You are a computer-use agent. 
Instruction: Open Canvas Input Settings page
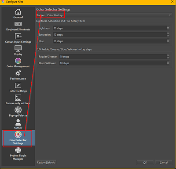pyautogui.click(x=18, y=38)
